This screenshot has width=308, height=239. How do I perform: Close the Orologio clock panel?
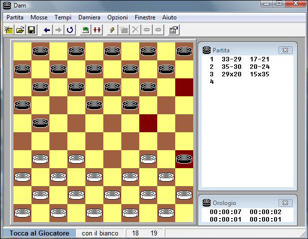coord(285,203)
